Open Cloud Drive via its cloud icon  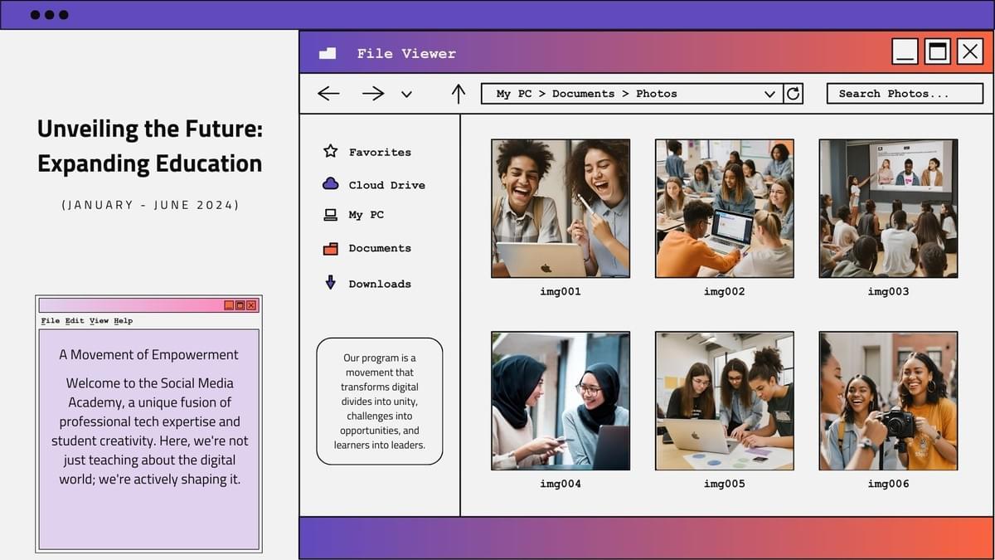click(x=330, y=184)
